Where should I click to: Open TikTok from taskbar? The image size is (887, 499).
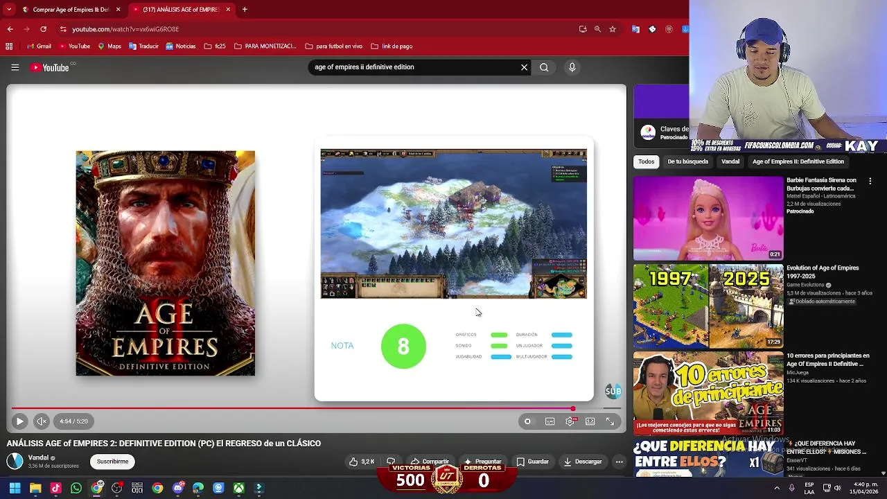[x=56, y=489]
